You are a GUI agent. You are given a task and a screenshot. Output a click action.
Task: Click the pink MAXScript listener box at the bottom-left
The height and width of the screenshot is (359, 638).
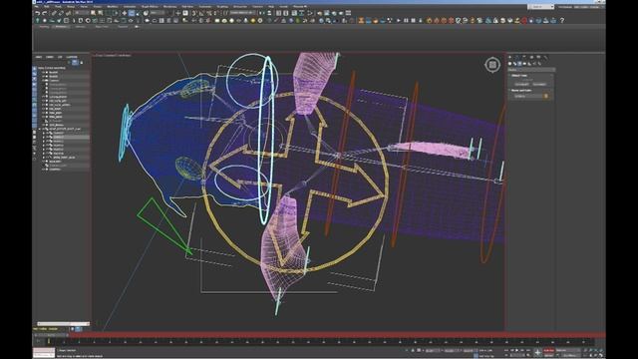click(44, 351)
